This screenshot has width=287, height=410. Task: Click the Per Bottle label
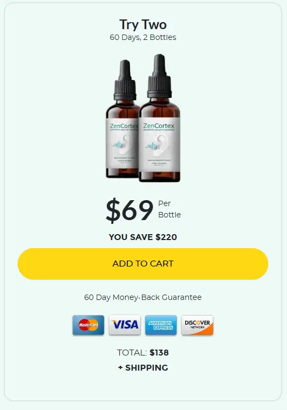tap(169, 209)
